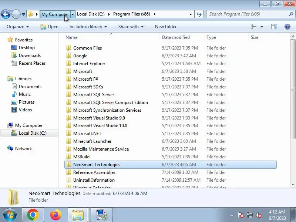Open the Videos library

25,110
